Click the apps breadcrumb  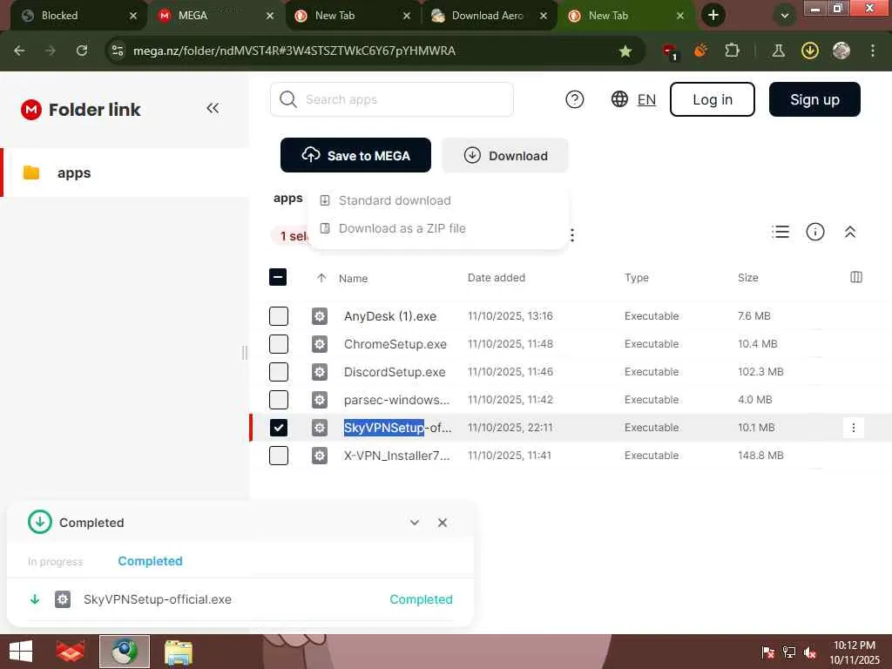tap(287, 198)
